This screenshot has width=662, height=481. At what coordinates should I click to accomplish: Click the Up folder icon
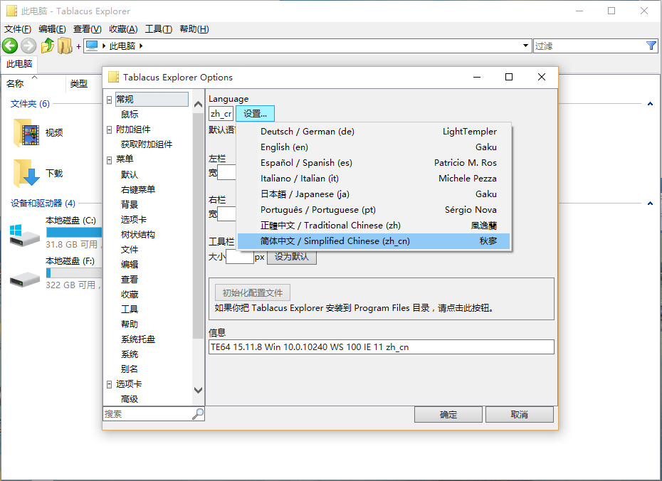(48, 46)
